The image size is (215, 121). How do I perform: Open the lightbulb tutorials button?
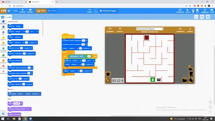coord(23,11)
